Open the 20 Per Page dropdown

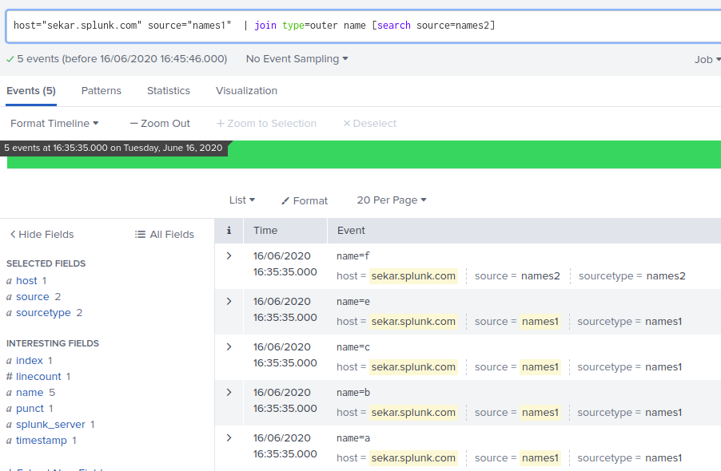[392, 200]
